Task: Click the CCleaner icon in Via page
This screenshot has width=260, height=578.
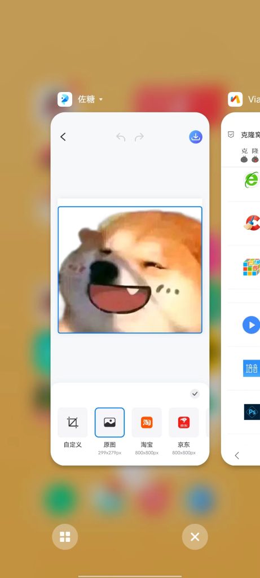Action: point(252,222)
